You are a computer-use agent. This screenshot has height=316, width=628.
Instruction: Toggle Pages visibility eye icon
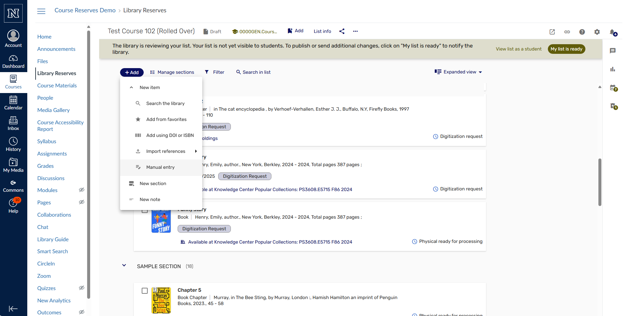[x=81, y=202]
